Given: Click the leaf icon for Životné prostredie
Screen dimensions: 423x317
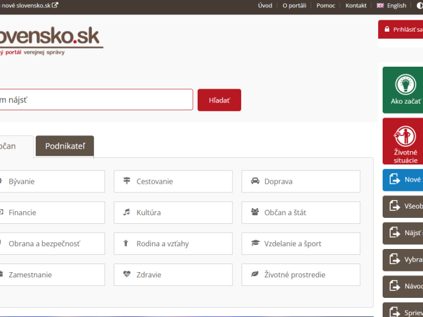Looking at the screenshot, I should (x=254, y=274).
